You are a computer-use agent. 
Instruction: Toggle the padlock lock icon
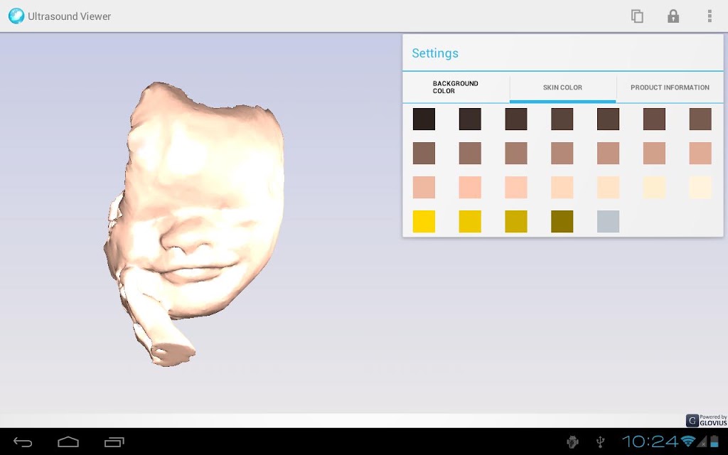[x=673, y=16]
